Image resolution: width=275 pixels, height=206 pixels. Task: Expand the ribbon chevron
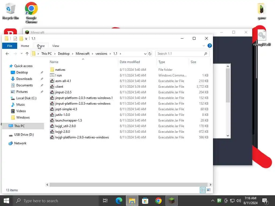pyautogui.click(x=204, y=46)
